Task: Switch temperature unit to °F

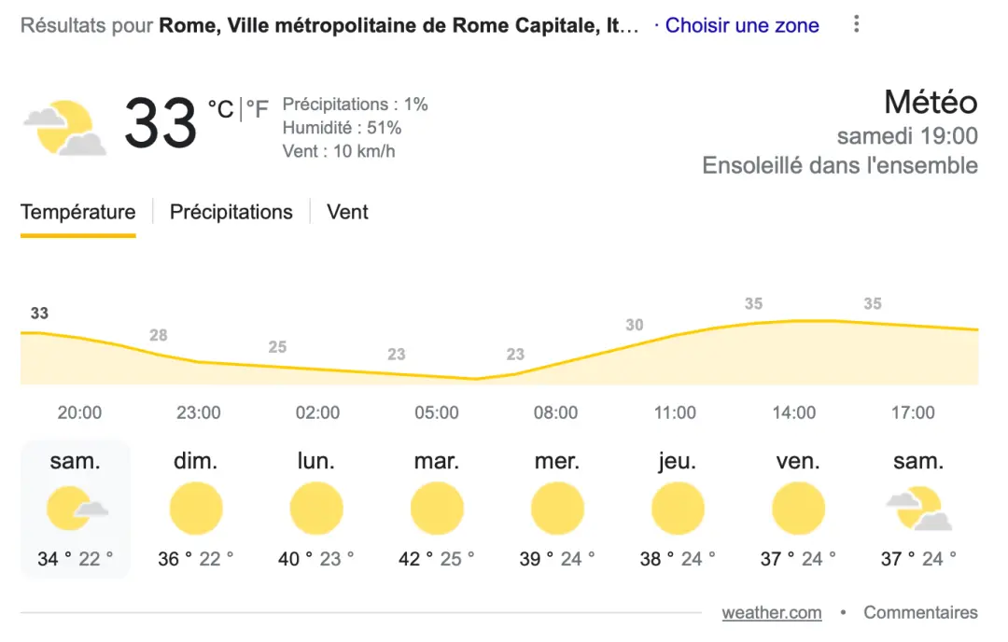Action: pos(257,110)
